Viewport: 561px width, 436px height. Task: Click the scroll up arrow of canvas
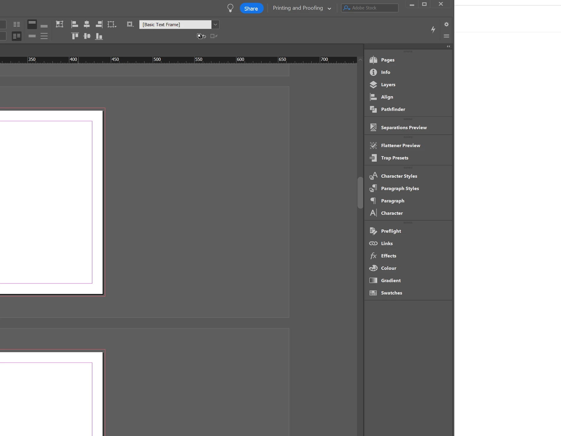[x=360, y=60]
